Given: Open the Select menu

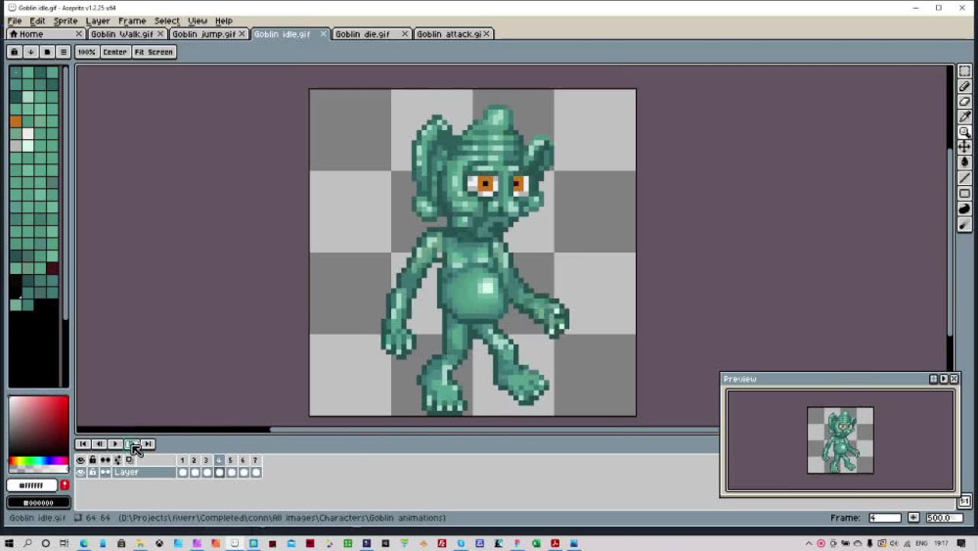Looking at the screenshot, I should (x=166, y=21).
